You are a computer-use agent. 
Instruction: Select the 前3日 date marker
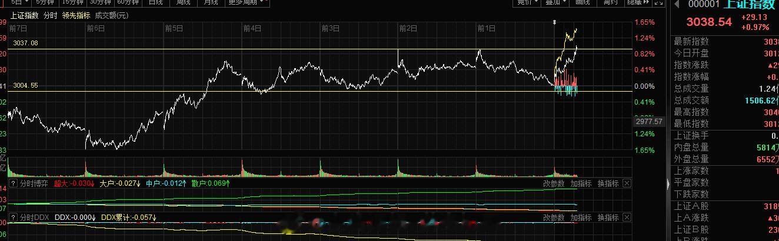(330, 28)
